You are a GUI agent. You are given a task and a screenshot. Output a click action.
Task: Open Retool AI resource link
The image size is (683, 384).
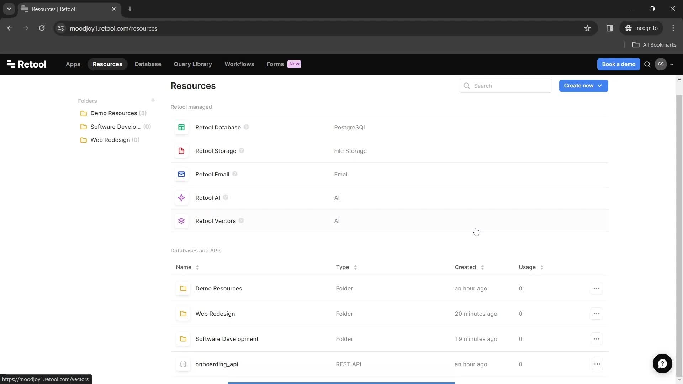click(208, 198)
